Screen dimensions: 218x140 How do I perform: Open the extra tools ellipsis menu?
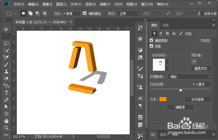pos(6,135)
